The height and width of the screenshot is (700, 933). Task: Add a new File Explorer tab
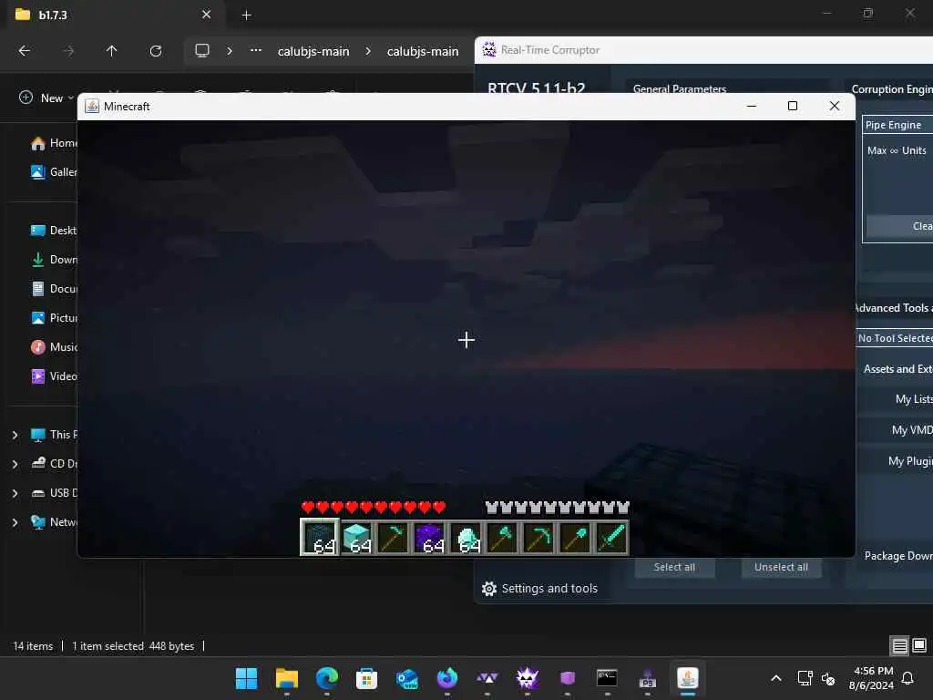(246, 15)
